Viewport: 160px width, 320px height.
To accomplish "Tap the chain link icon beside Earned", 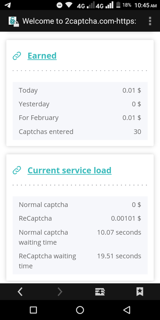I will click(x=17, y=56).
